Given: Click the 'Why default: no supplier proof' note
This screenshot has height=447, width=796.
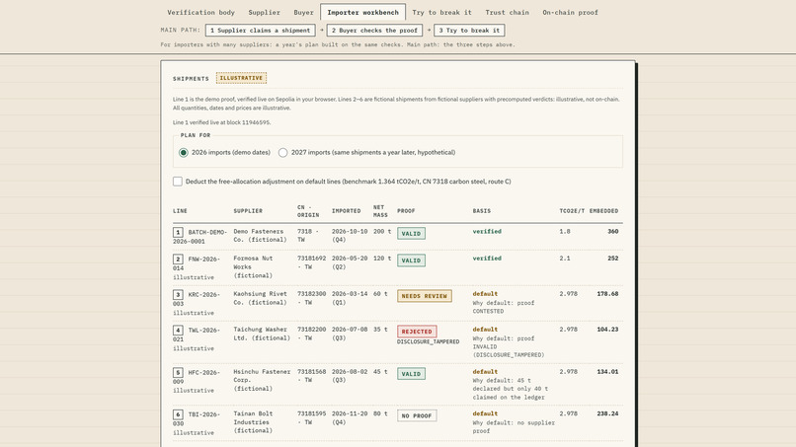Looking at the screenshot, I should 514,426.
